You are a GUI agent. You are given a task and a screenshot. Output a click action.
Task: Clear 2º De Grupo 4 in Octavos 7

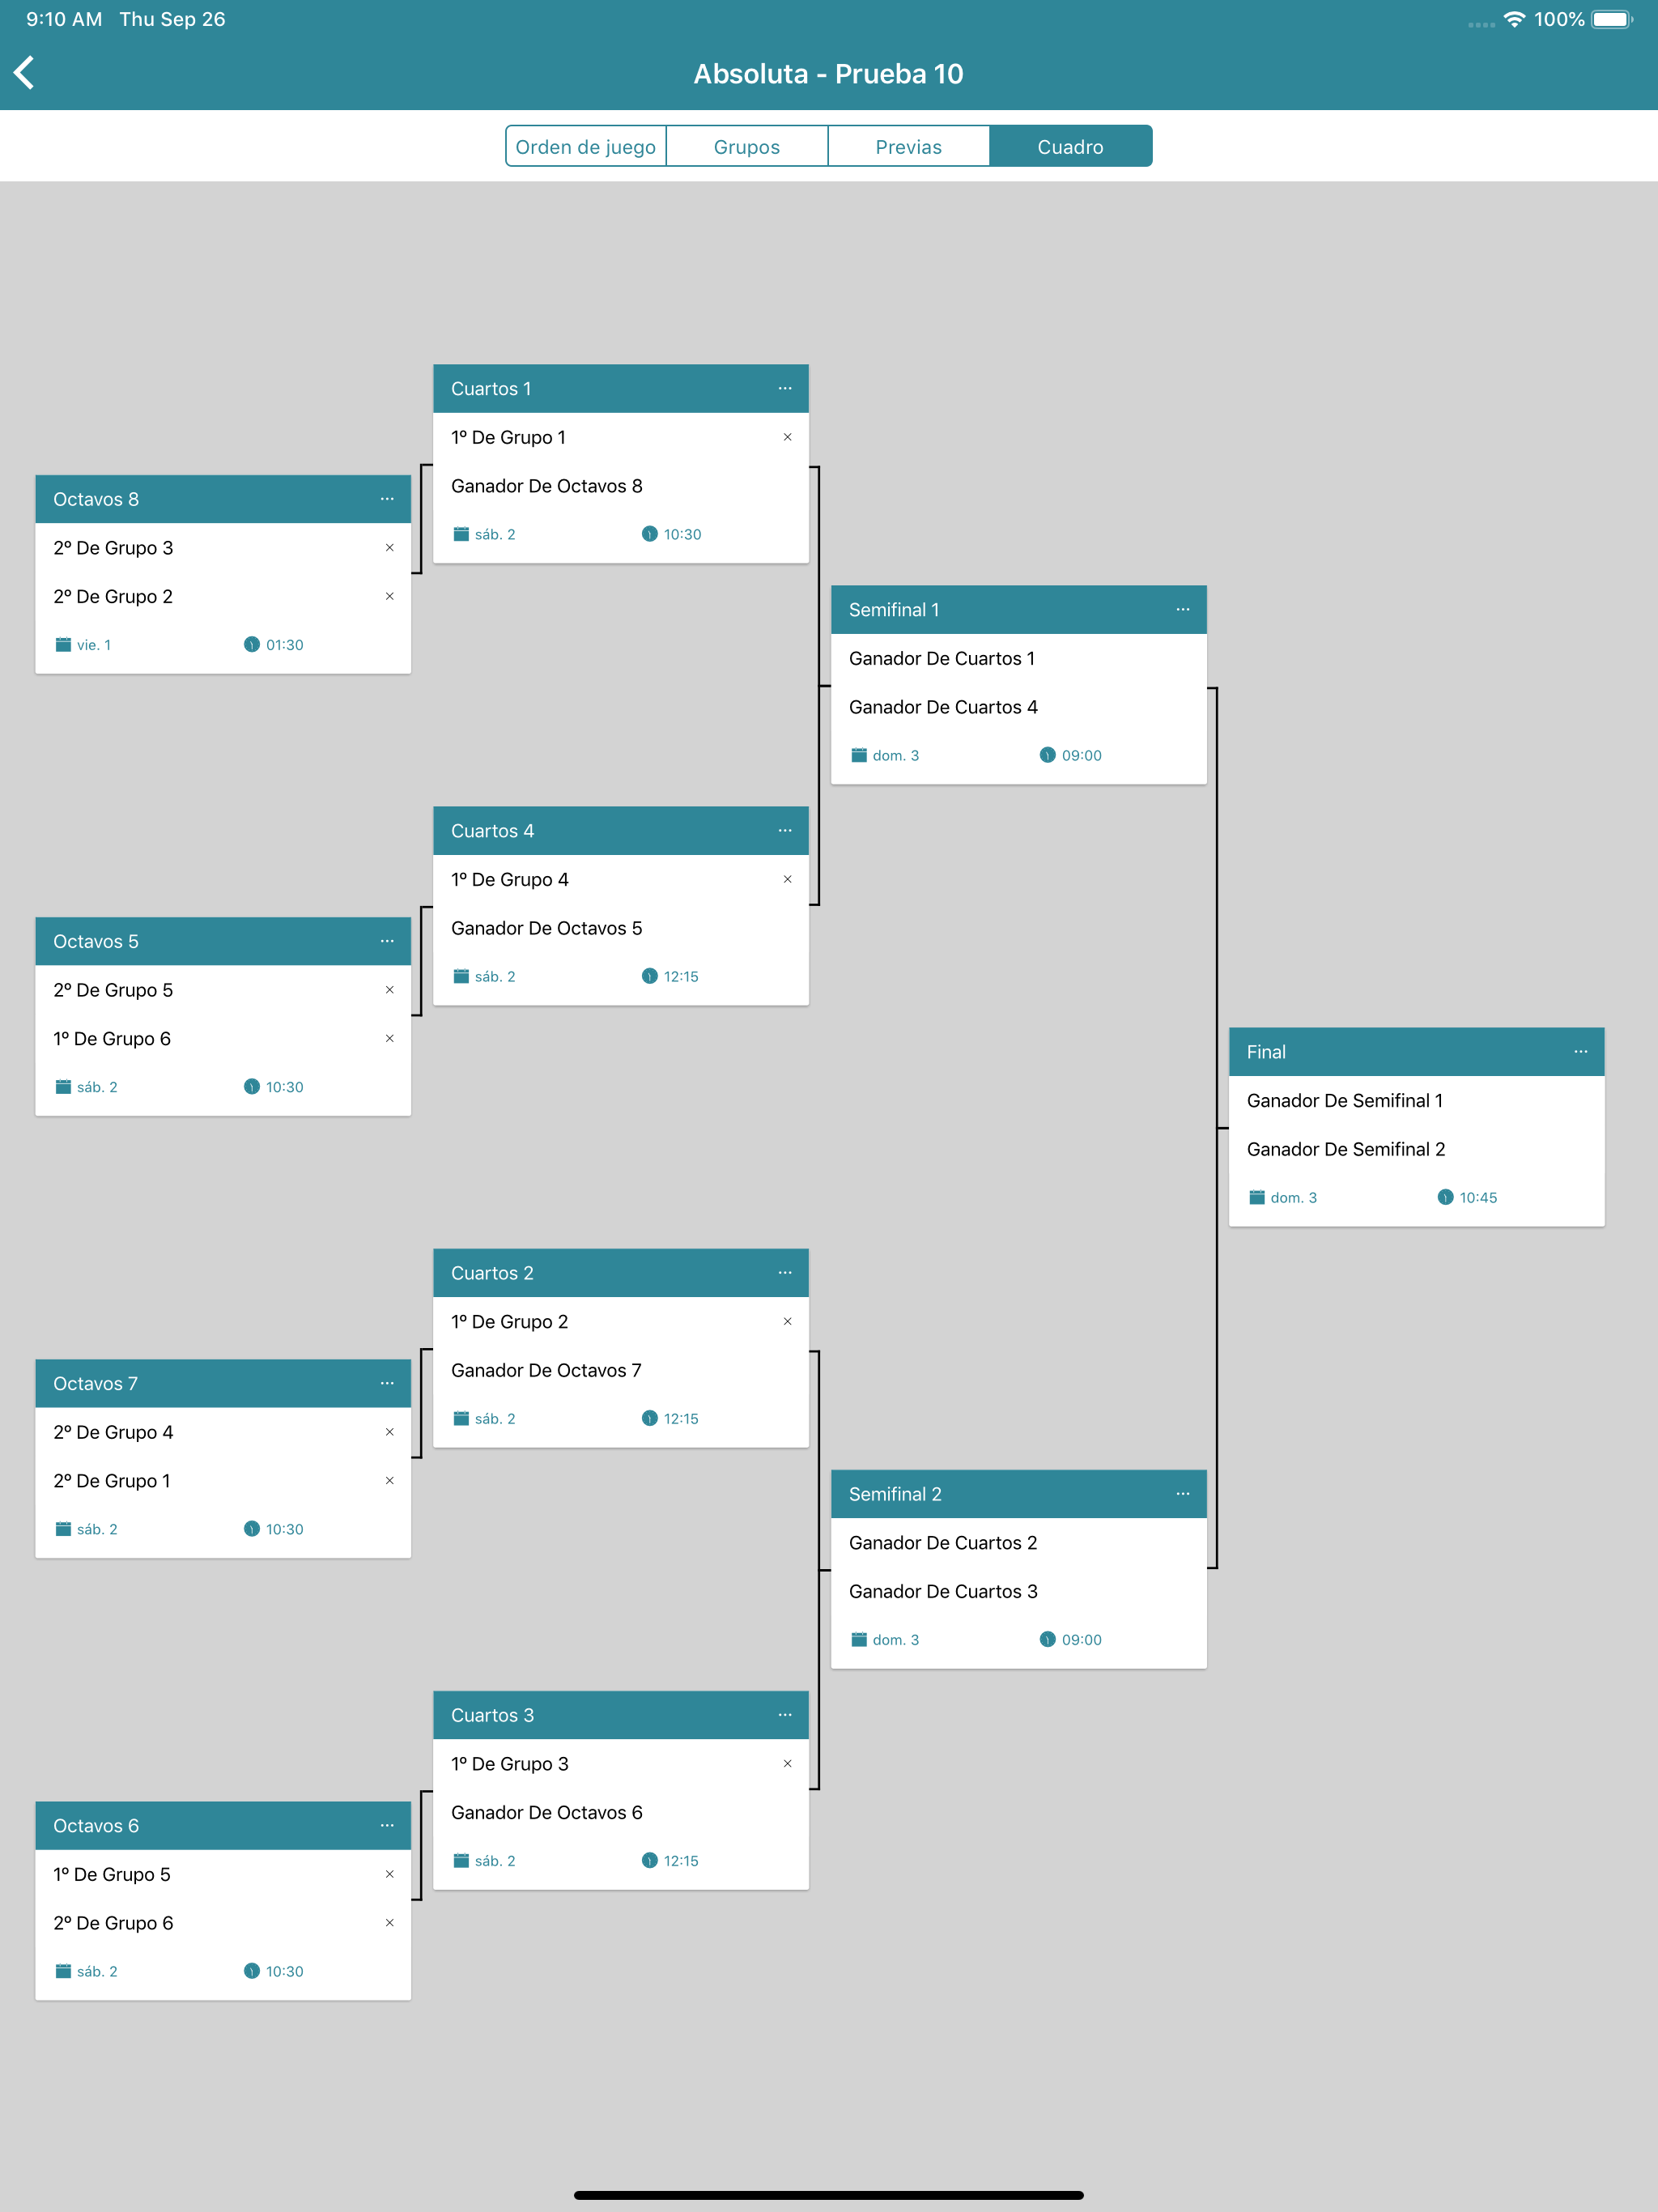pos(390,1433)
